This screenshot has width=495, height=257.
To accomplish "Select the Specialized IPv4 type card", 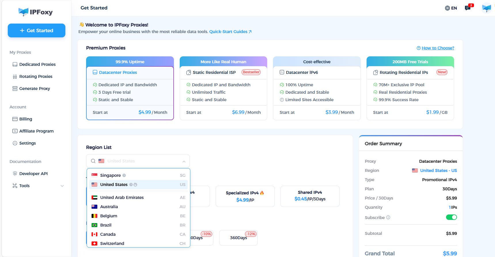I will point(245,196).
